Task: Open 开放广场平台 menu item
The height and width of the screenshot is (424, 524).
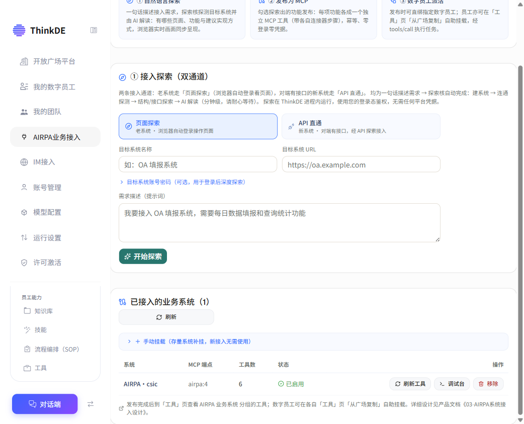Action: [55, 61]
